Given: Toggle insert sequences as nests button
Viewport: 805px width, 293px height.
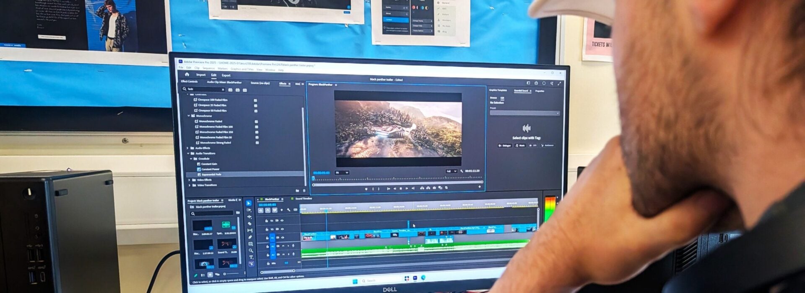Looking at the screenshot, I should tap(261, 211).
